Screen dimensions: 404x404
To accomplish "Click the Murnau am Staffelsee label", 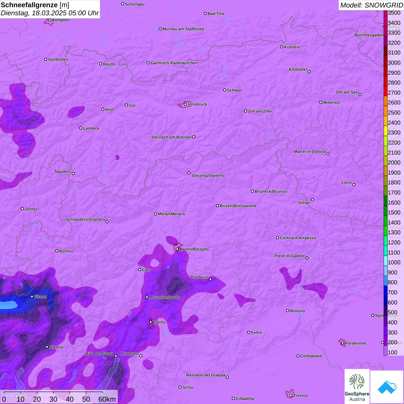I will click(x=184, y=29).
